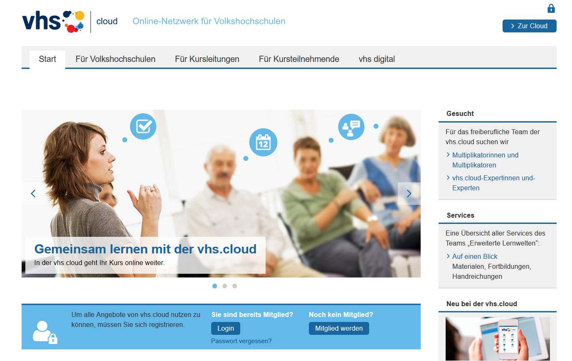The width and height of the screenshot is (572, 361).
Task: Click the In der vhs.cloud geht Ihr Kurs subtitle
Action: 99,263
